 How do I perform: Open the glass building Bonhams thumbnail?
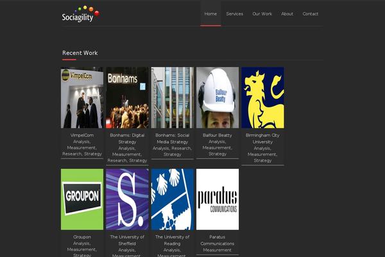point(173,98)
